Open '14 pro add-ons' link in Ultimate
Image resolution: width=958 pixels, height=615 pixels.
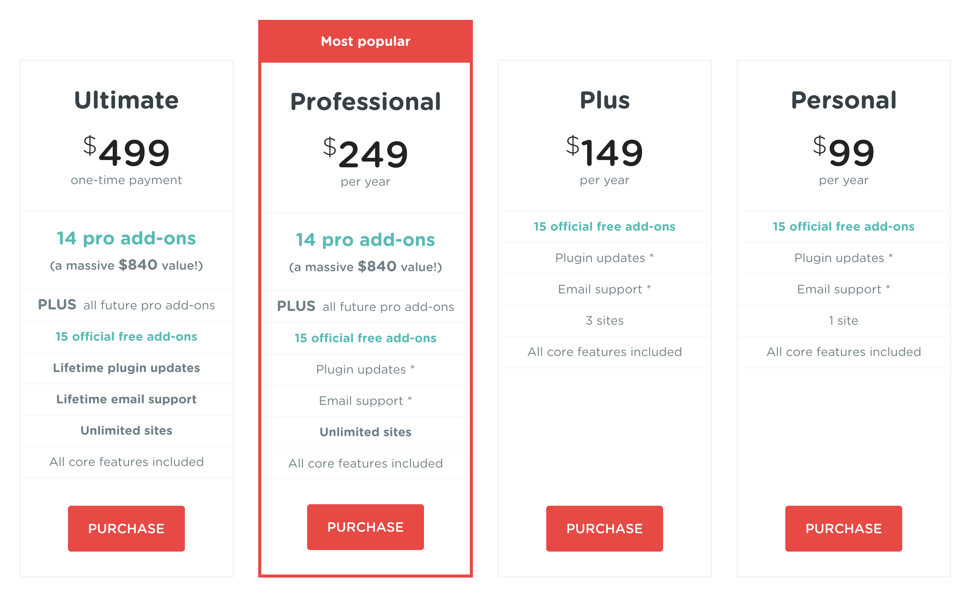click(x=126, y=238)
